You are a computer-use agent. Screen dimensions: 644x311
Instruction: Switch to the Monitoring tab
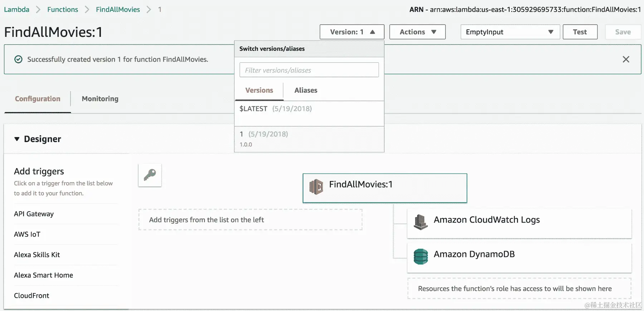[x=100, y=99]
